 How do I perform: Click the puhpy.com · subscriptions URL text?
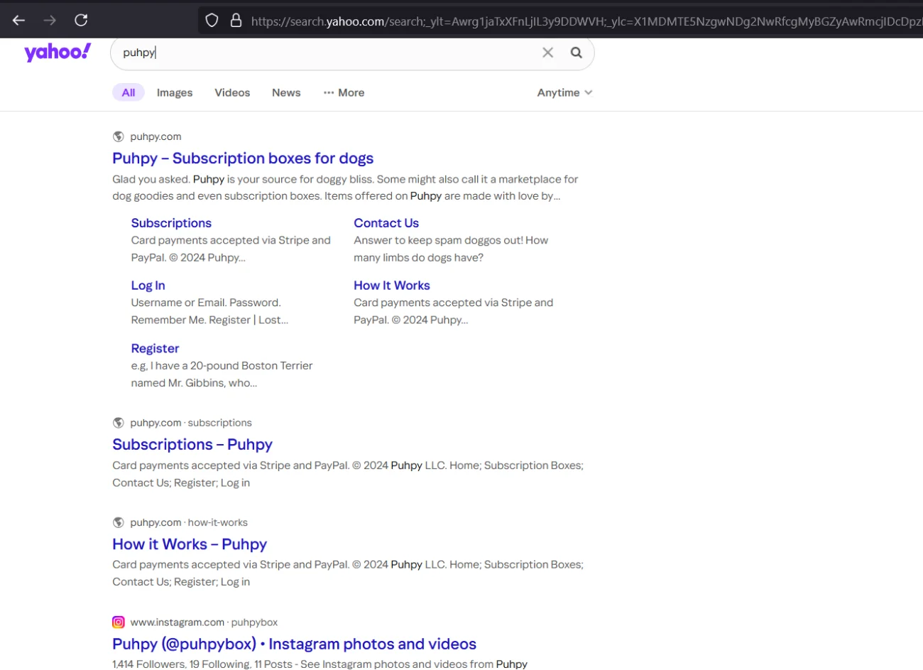191,423
